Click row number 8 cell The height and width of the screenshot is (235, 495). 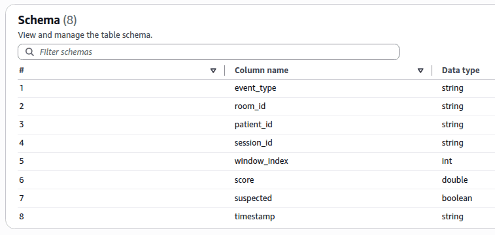tap(22, 217)
